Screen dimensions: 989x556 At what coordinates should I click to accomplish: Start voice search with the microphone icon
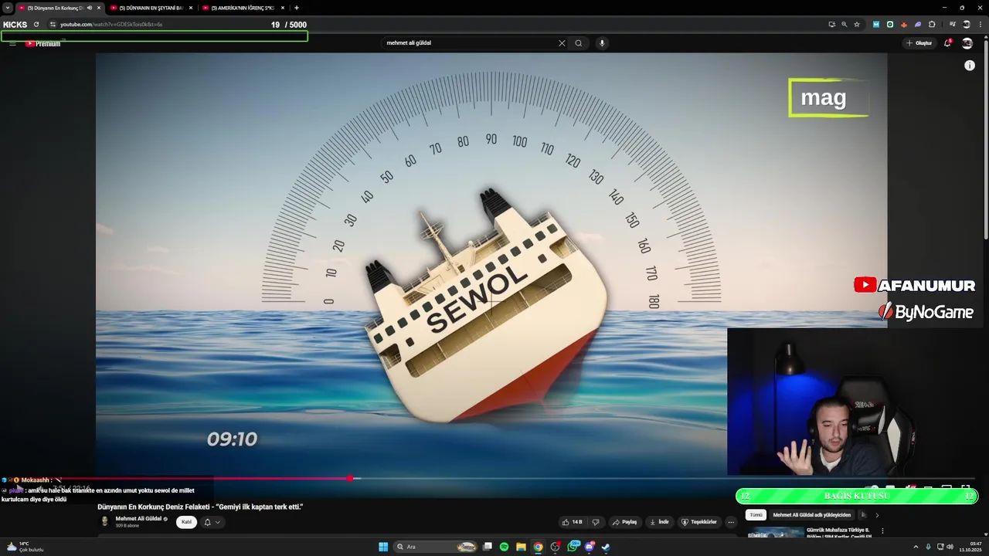602,43
